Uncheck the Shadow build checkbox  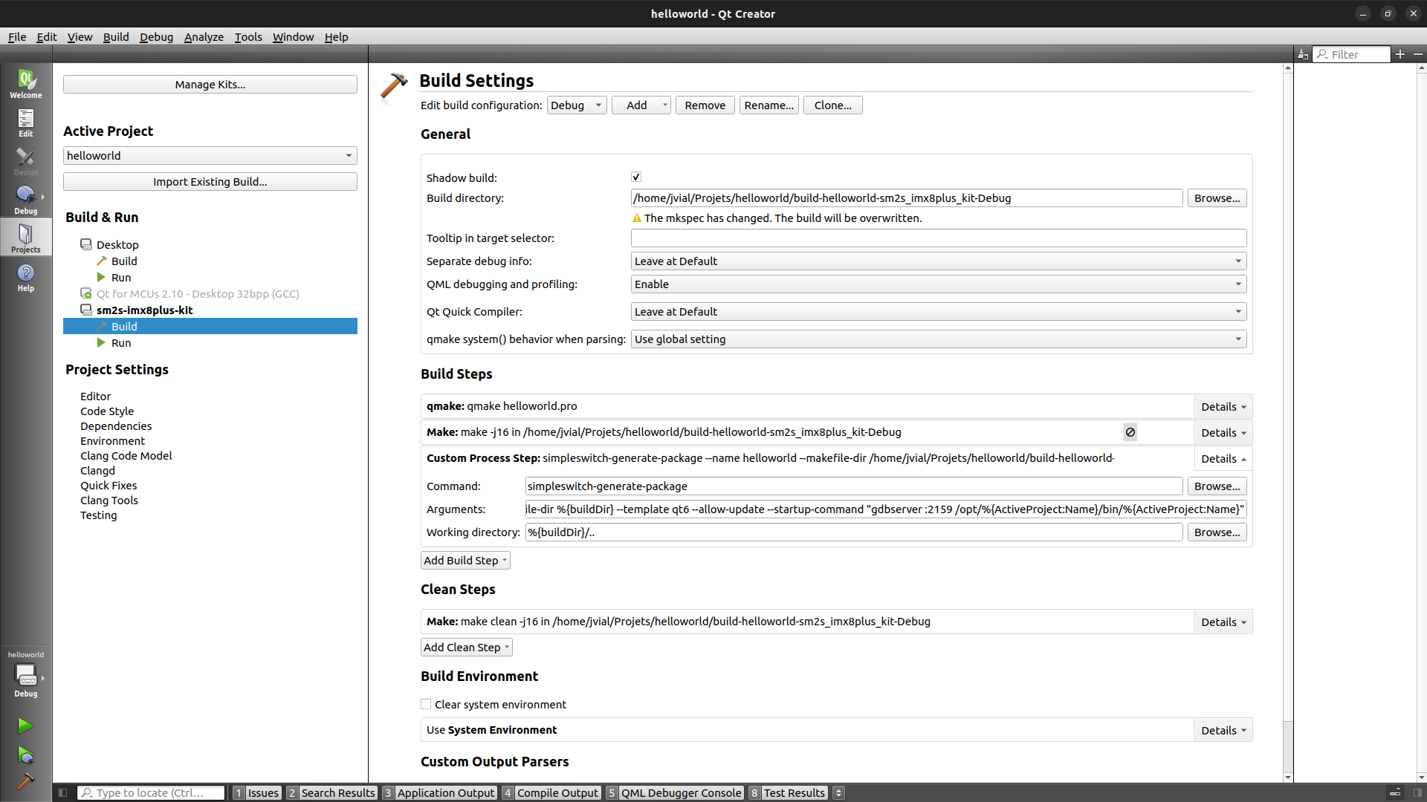(636, 177)
